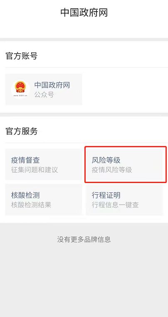The height and width of the screenshot is (317, 168).
Task: Click the 官方账号 section header
Action: [22, 56]
